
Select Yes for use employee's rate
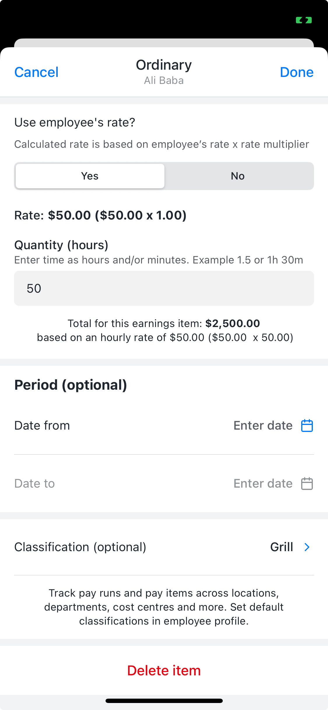[x=90, y=176]
